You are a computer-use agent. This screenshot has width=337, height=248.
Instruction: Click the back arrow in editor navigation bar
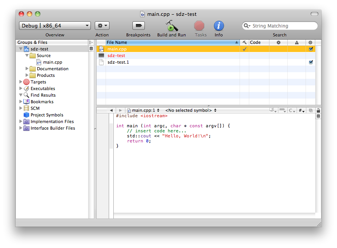pos(111,110)
